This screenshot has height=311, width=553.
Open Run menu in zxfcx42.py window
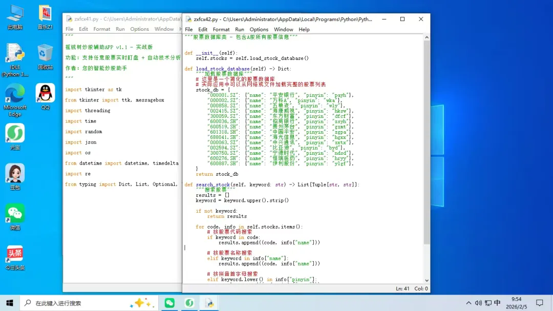240,29
